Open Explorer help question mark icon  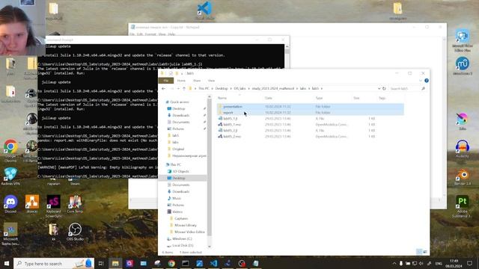click(x=427, y=81)
